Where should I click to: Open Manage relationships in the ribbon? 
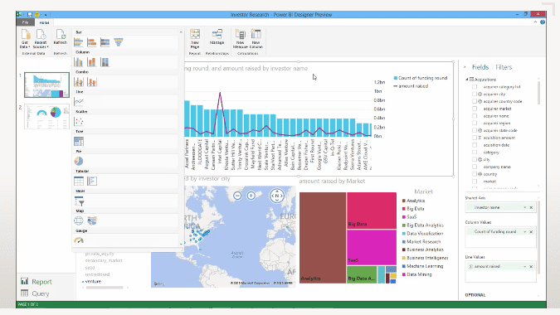pyautogui.click(x=217, y=37)
